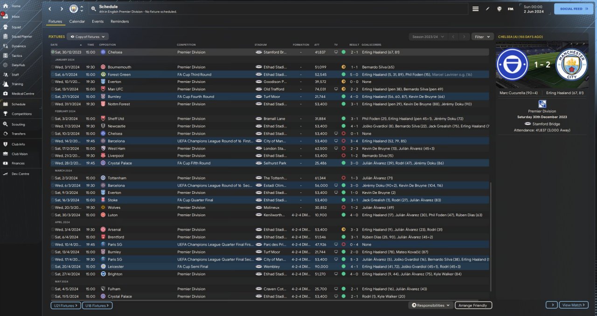Toggle row marker for Arsenal fixture
The height and width of the screenshot is (316, 597).
53,230
